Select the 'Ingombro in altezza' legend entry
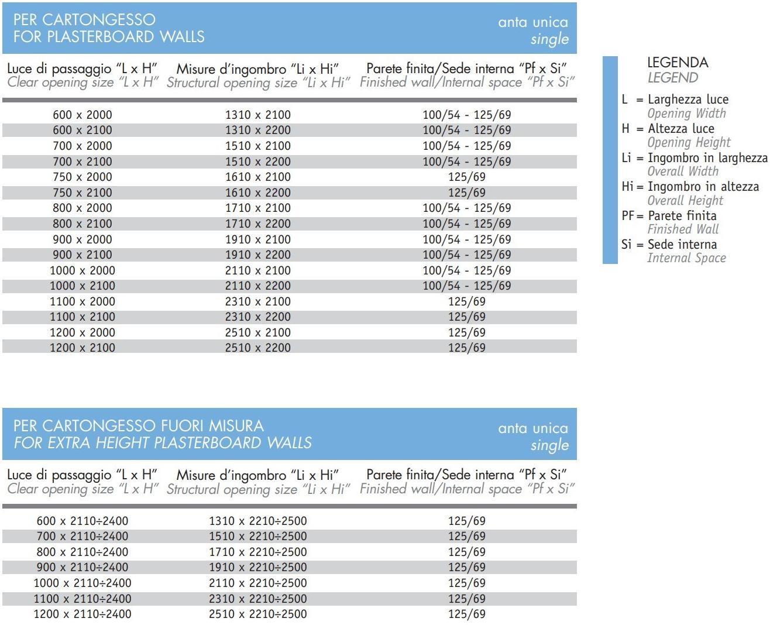Screen dimensions: 770x625 coord(703,187)
